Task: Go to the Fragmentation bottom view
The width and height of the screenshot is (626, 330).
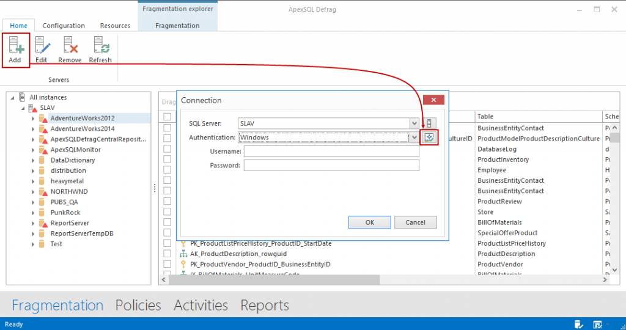Action: (57, 306)
